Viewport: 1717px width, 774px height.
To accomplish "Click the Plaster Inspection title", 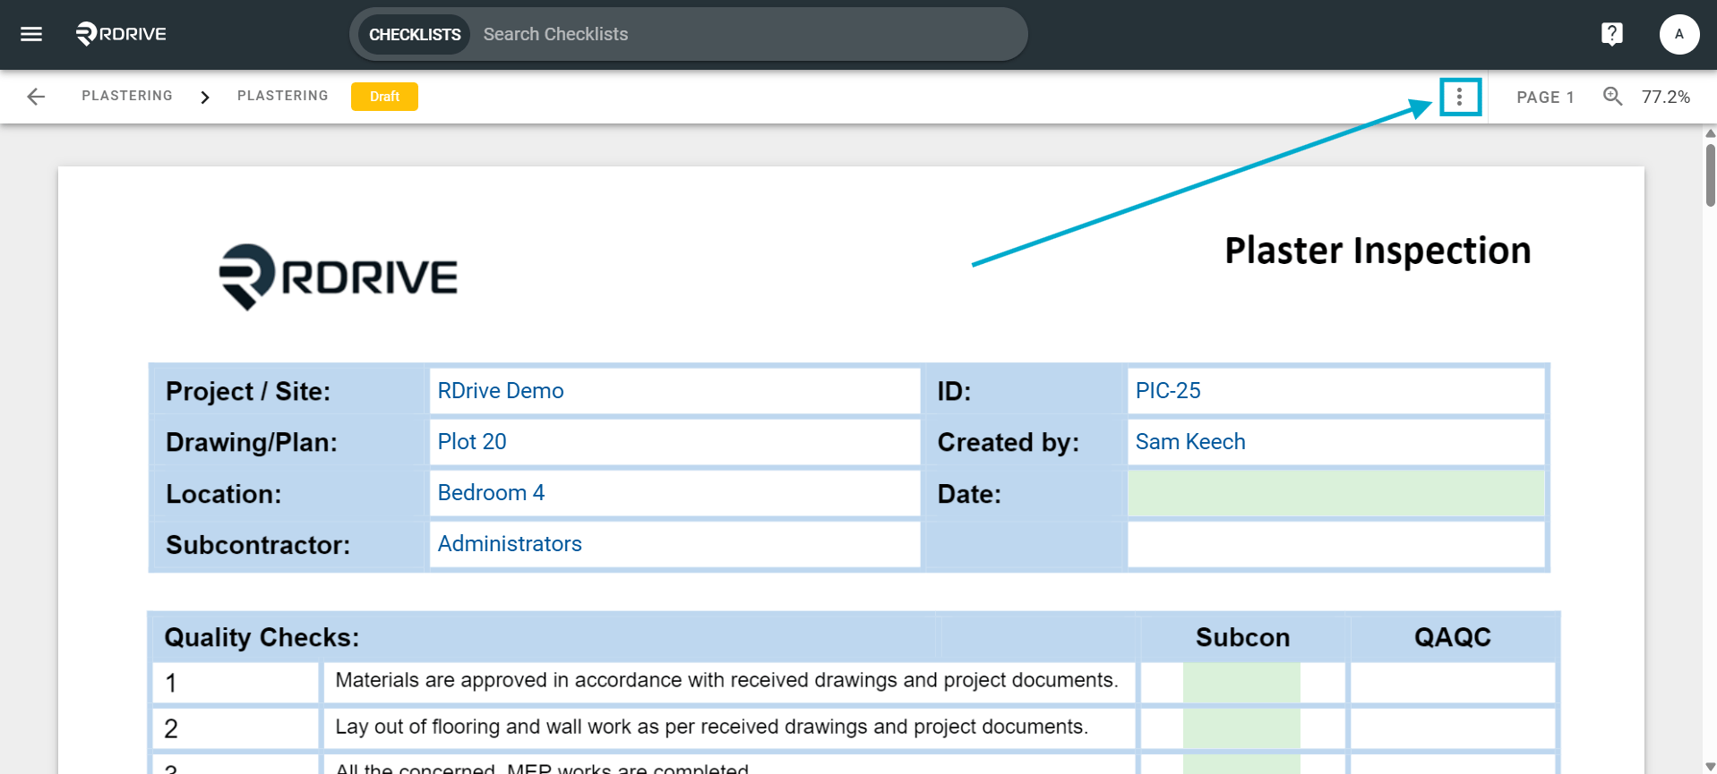I will coord(1378,251).
